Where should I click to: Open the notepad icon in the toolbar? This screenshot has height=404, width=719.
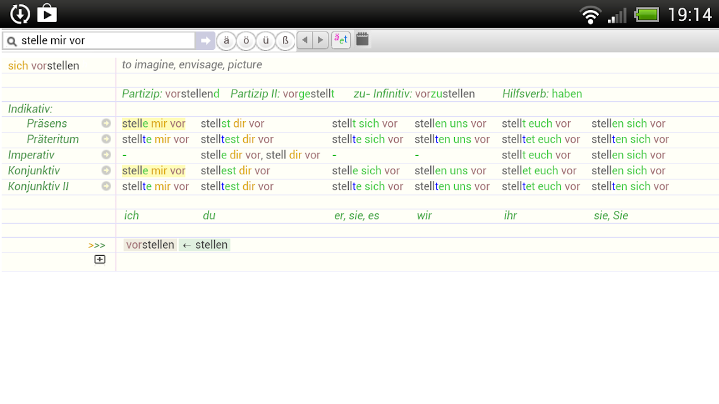(x=362, y=39)
